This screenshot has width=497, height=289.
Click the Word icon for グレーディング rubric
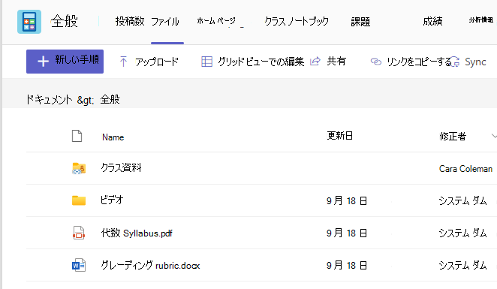coord(79,265)
